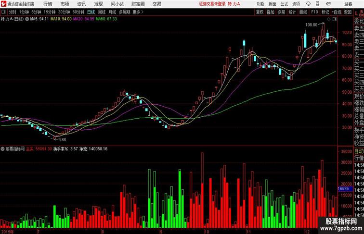
Task: Switch to 30分钟 period tab
Action: [64, 12]
